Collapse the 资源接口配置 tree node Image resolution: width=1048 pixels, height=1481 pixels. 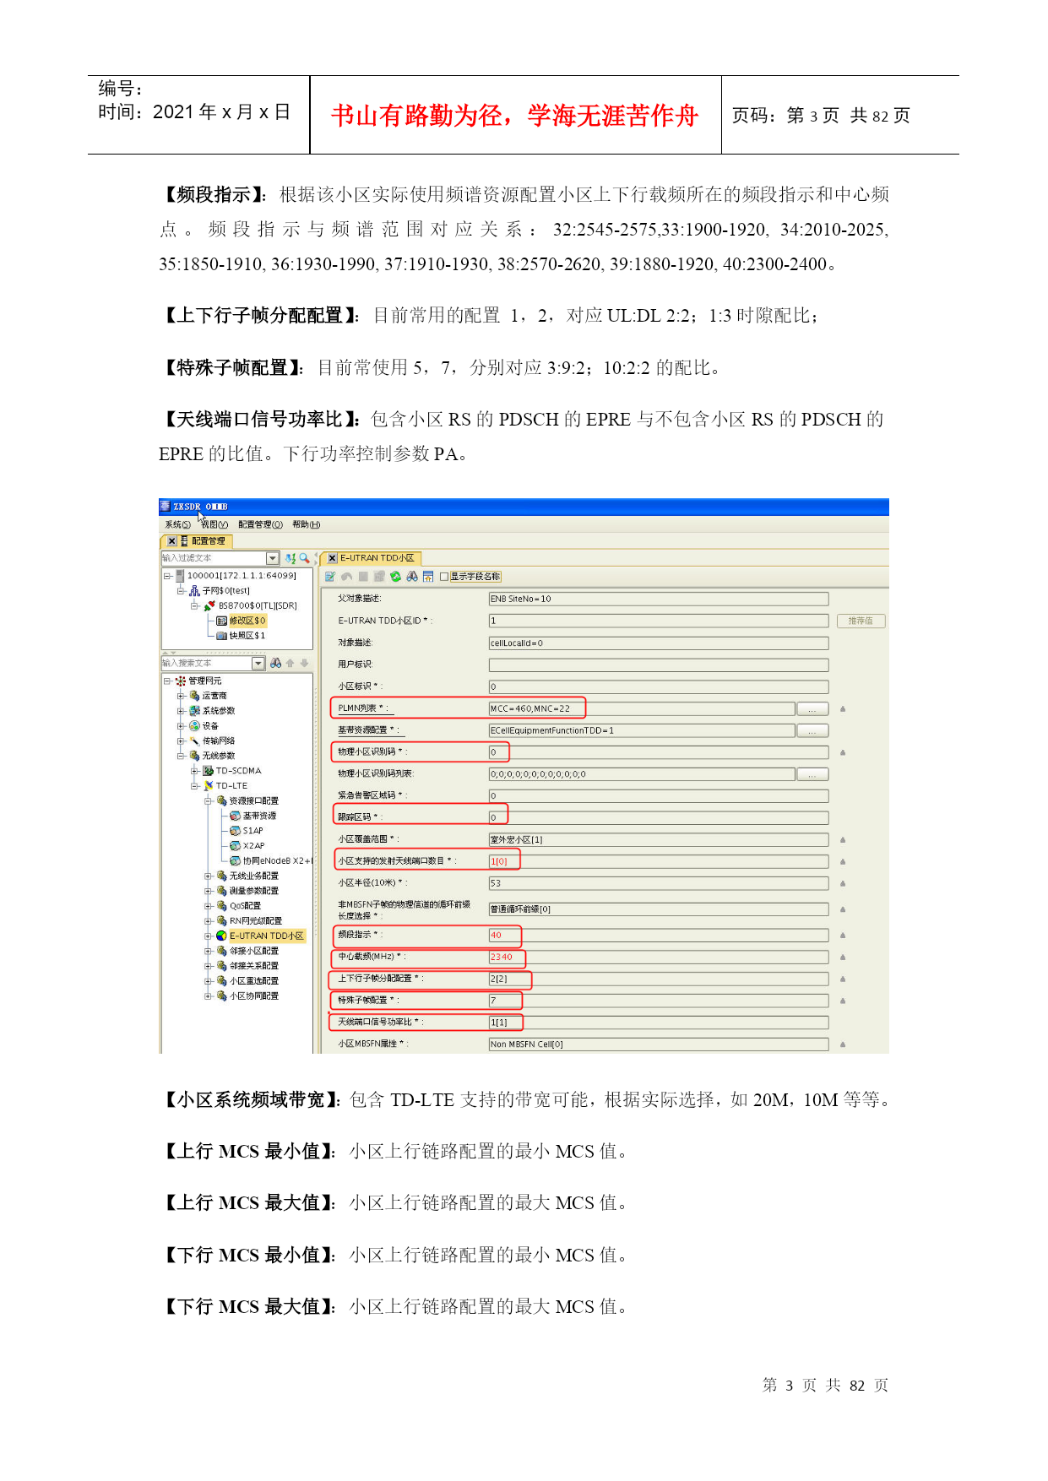209,801
